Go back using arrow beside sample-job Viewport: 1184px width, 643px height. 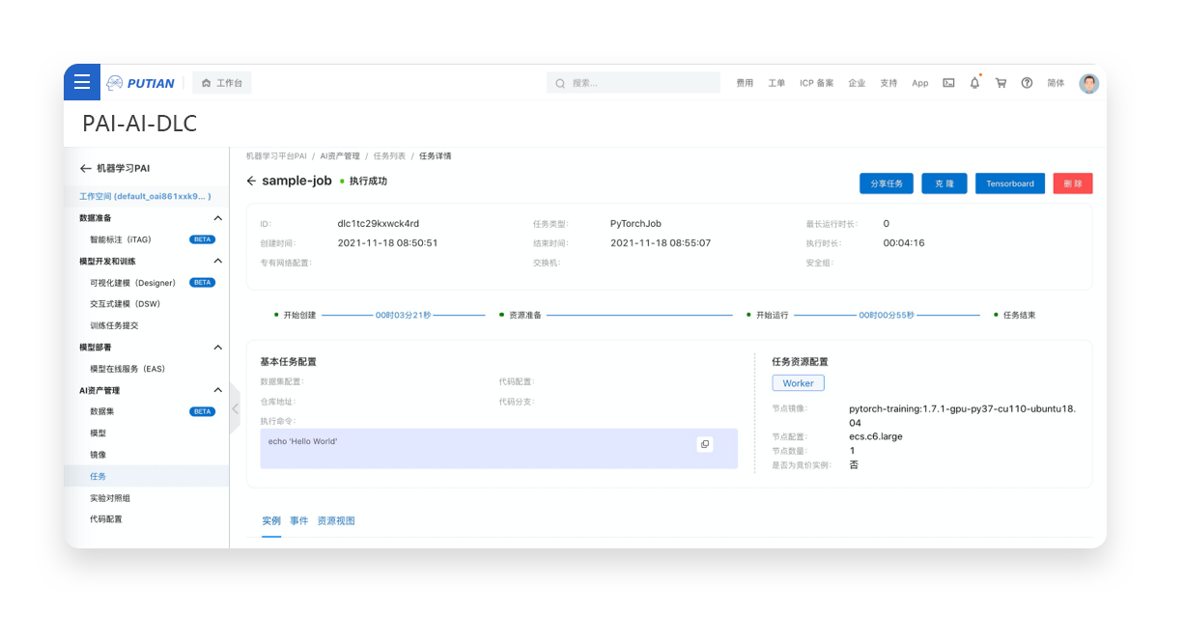[x=252, y=181]
